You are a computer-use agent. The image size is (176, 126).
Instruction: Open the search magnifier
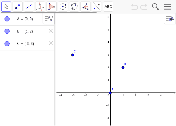coord(156,7)
